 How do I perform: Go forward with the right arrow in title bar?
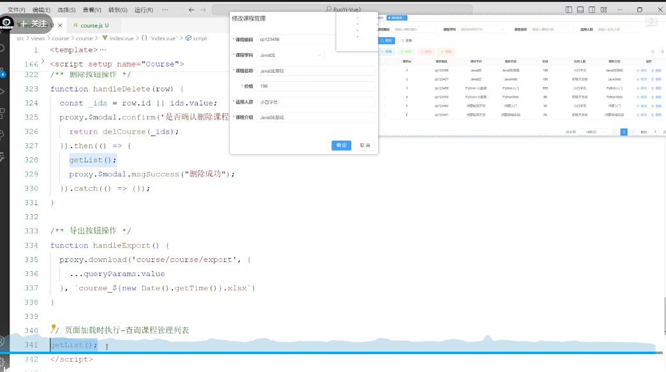point(203,10)
